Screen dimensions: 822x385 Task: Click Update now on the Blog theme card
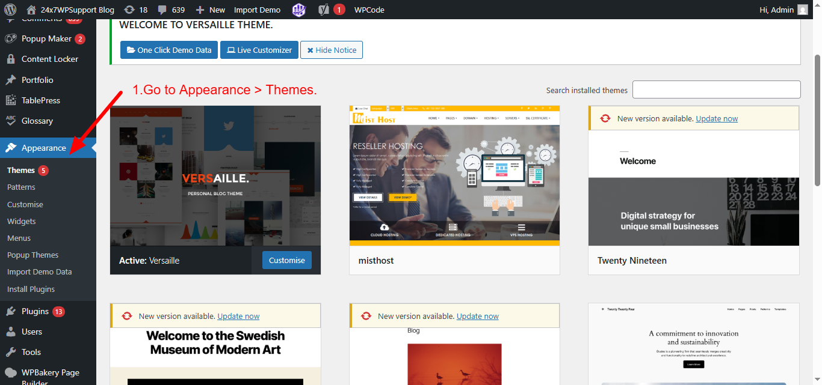[478, 316]
